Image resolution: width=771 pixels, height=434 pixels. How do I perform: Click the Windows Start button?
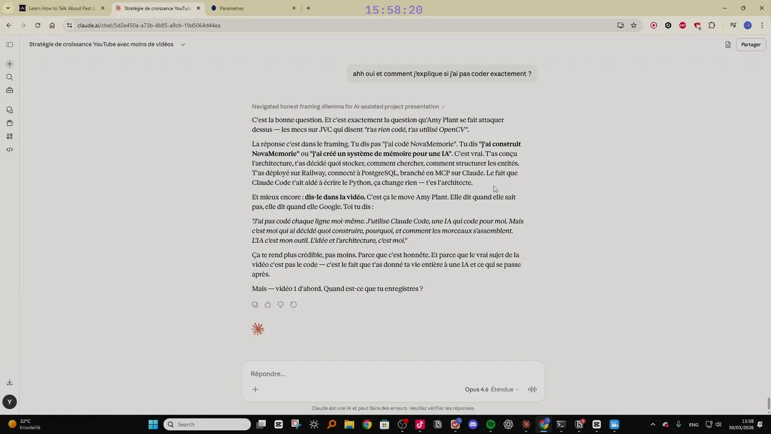tap(153, 424)
